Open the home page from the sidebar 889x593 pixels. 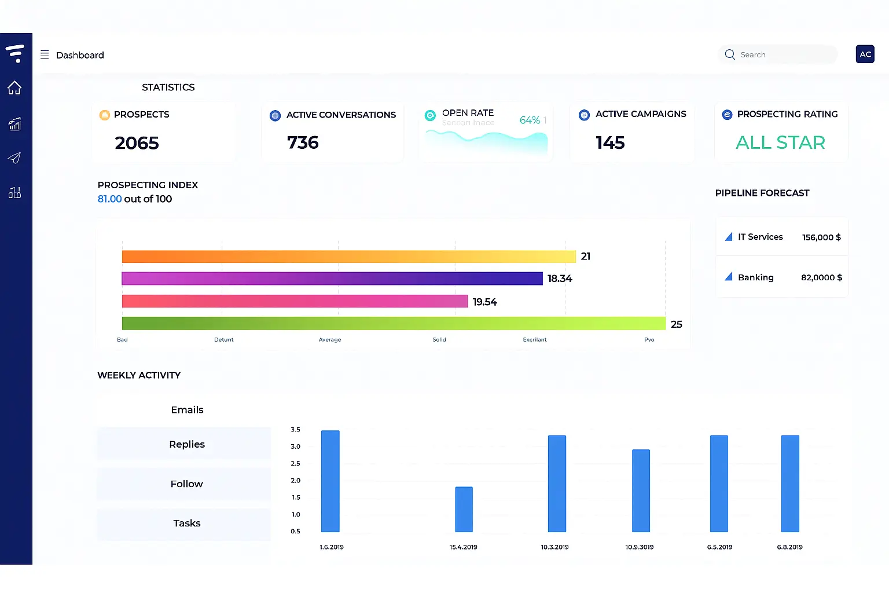click(14, 87)
